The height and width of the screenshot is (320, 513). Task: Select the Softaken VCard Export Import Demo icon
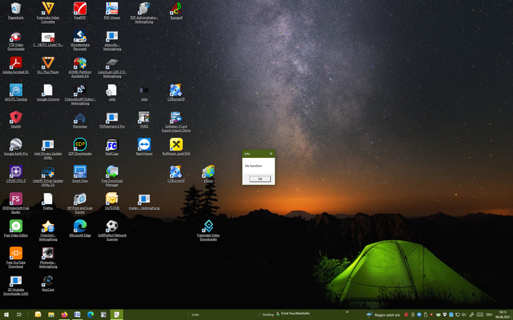point(176,122)
